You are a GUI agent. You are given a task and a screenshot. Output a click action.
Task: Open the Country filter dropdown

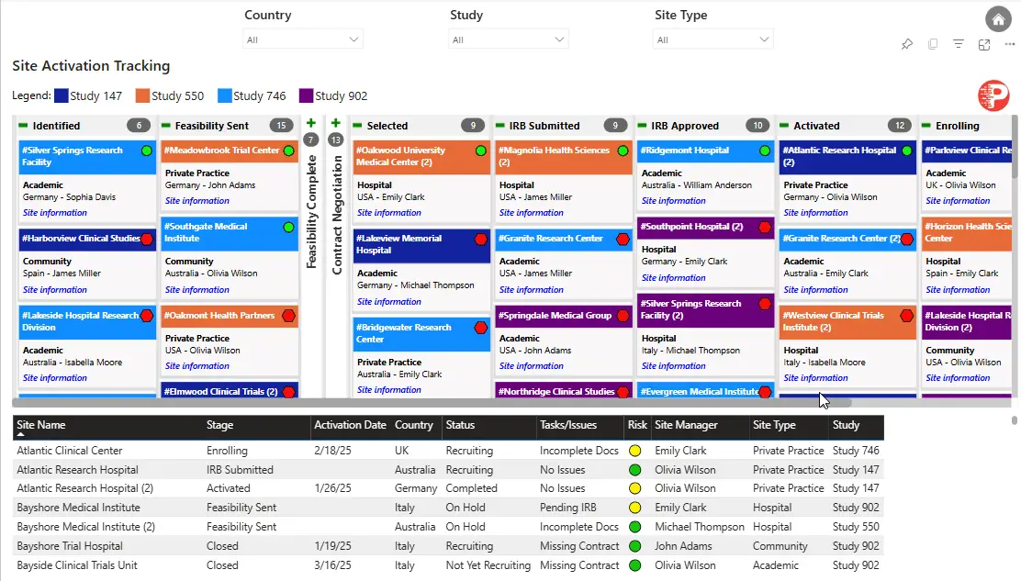coord(302,39)
